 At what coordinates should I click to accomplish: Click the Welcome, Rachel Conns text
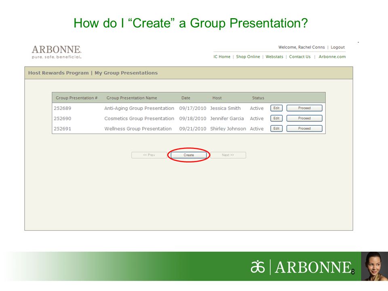click(x=302, y=47)
